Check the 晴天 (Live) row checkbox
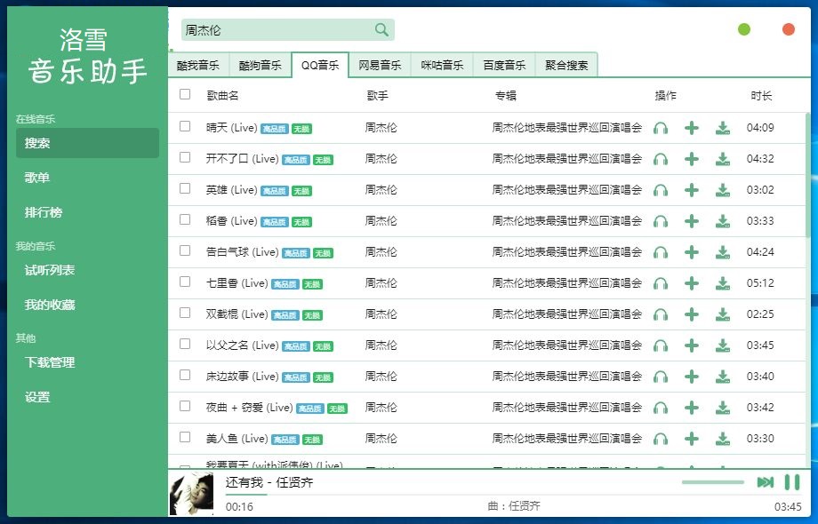This screenshot has width=818, height=524. pos(185,126)
